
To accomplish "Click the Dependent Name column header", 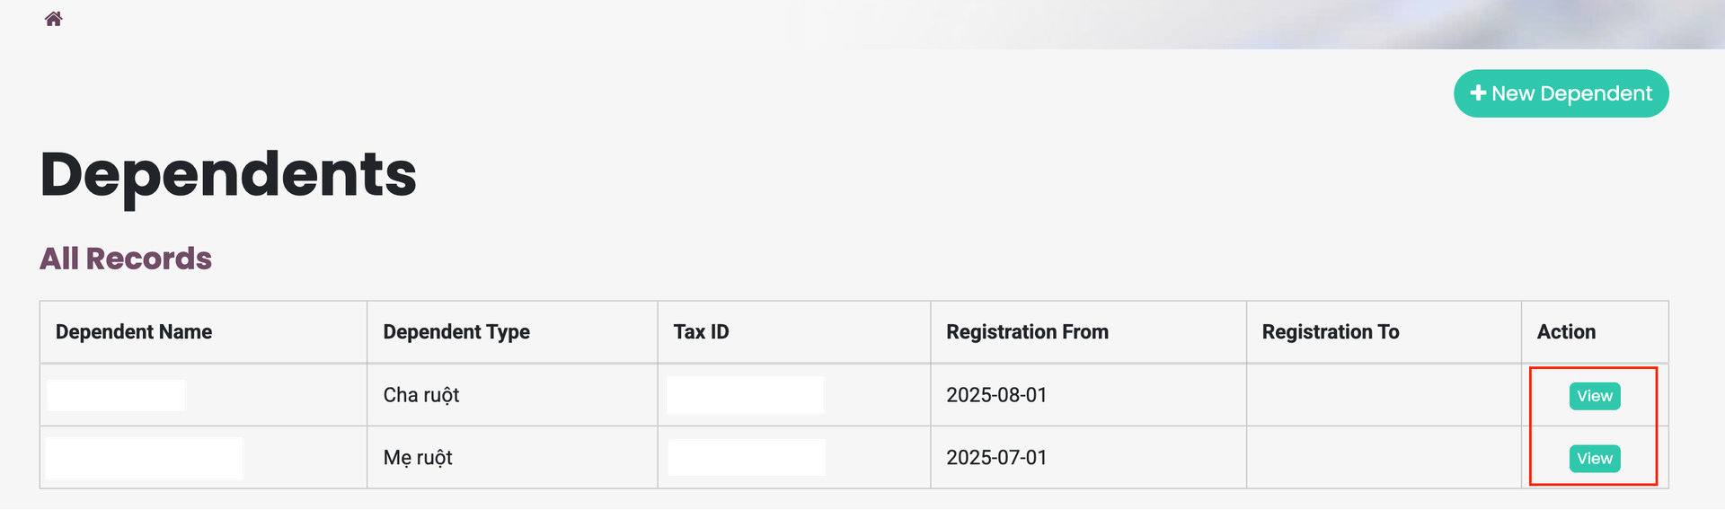I will click(134, 332).
